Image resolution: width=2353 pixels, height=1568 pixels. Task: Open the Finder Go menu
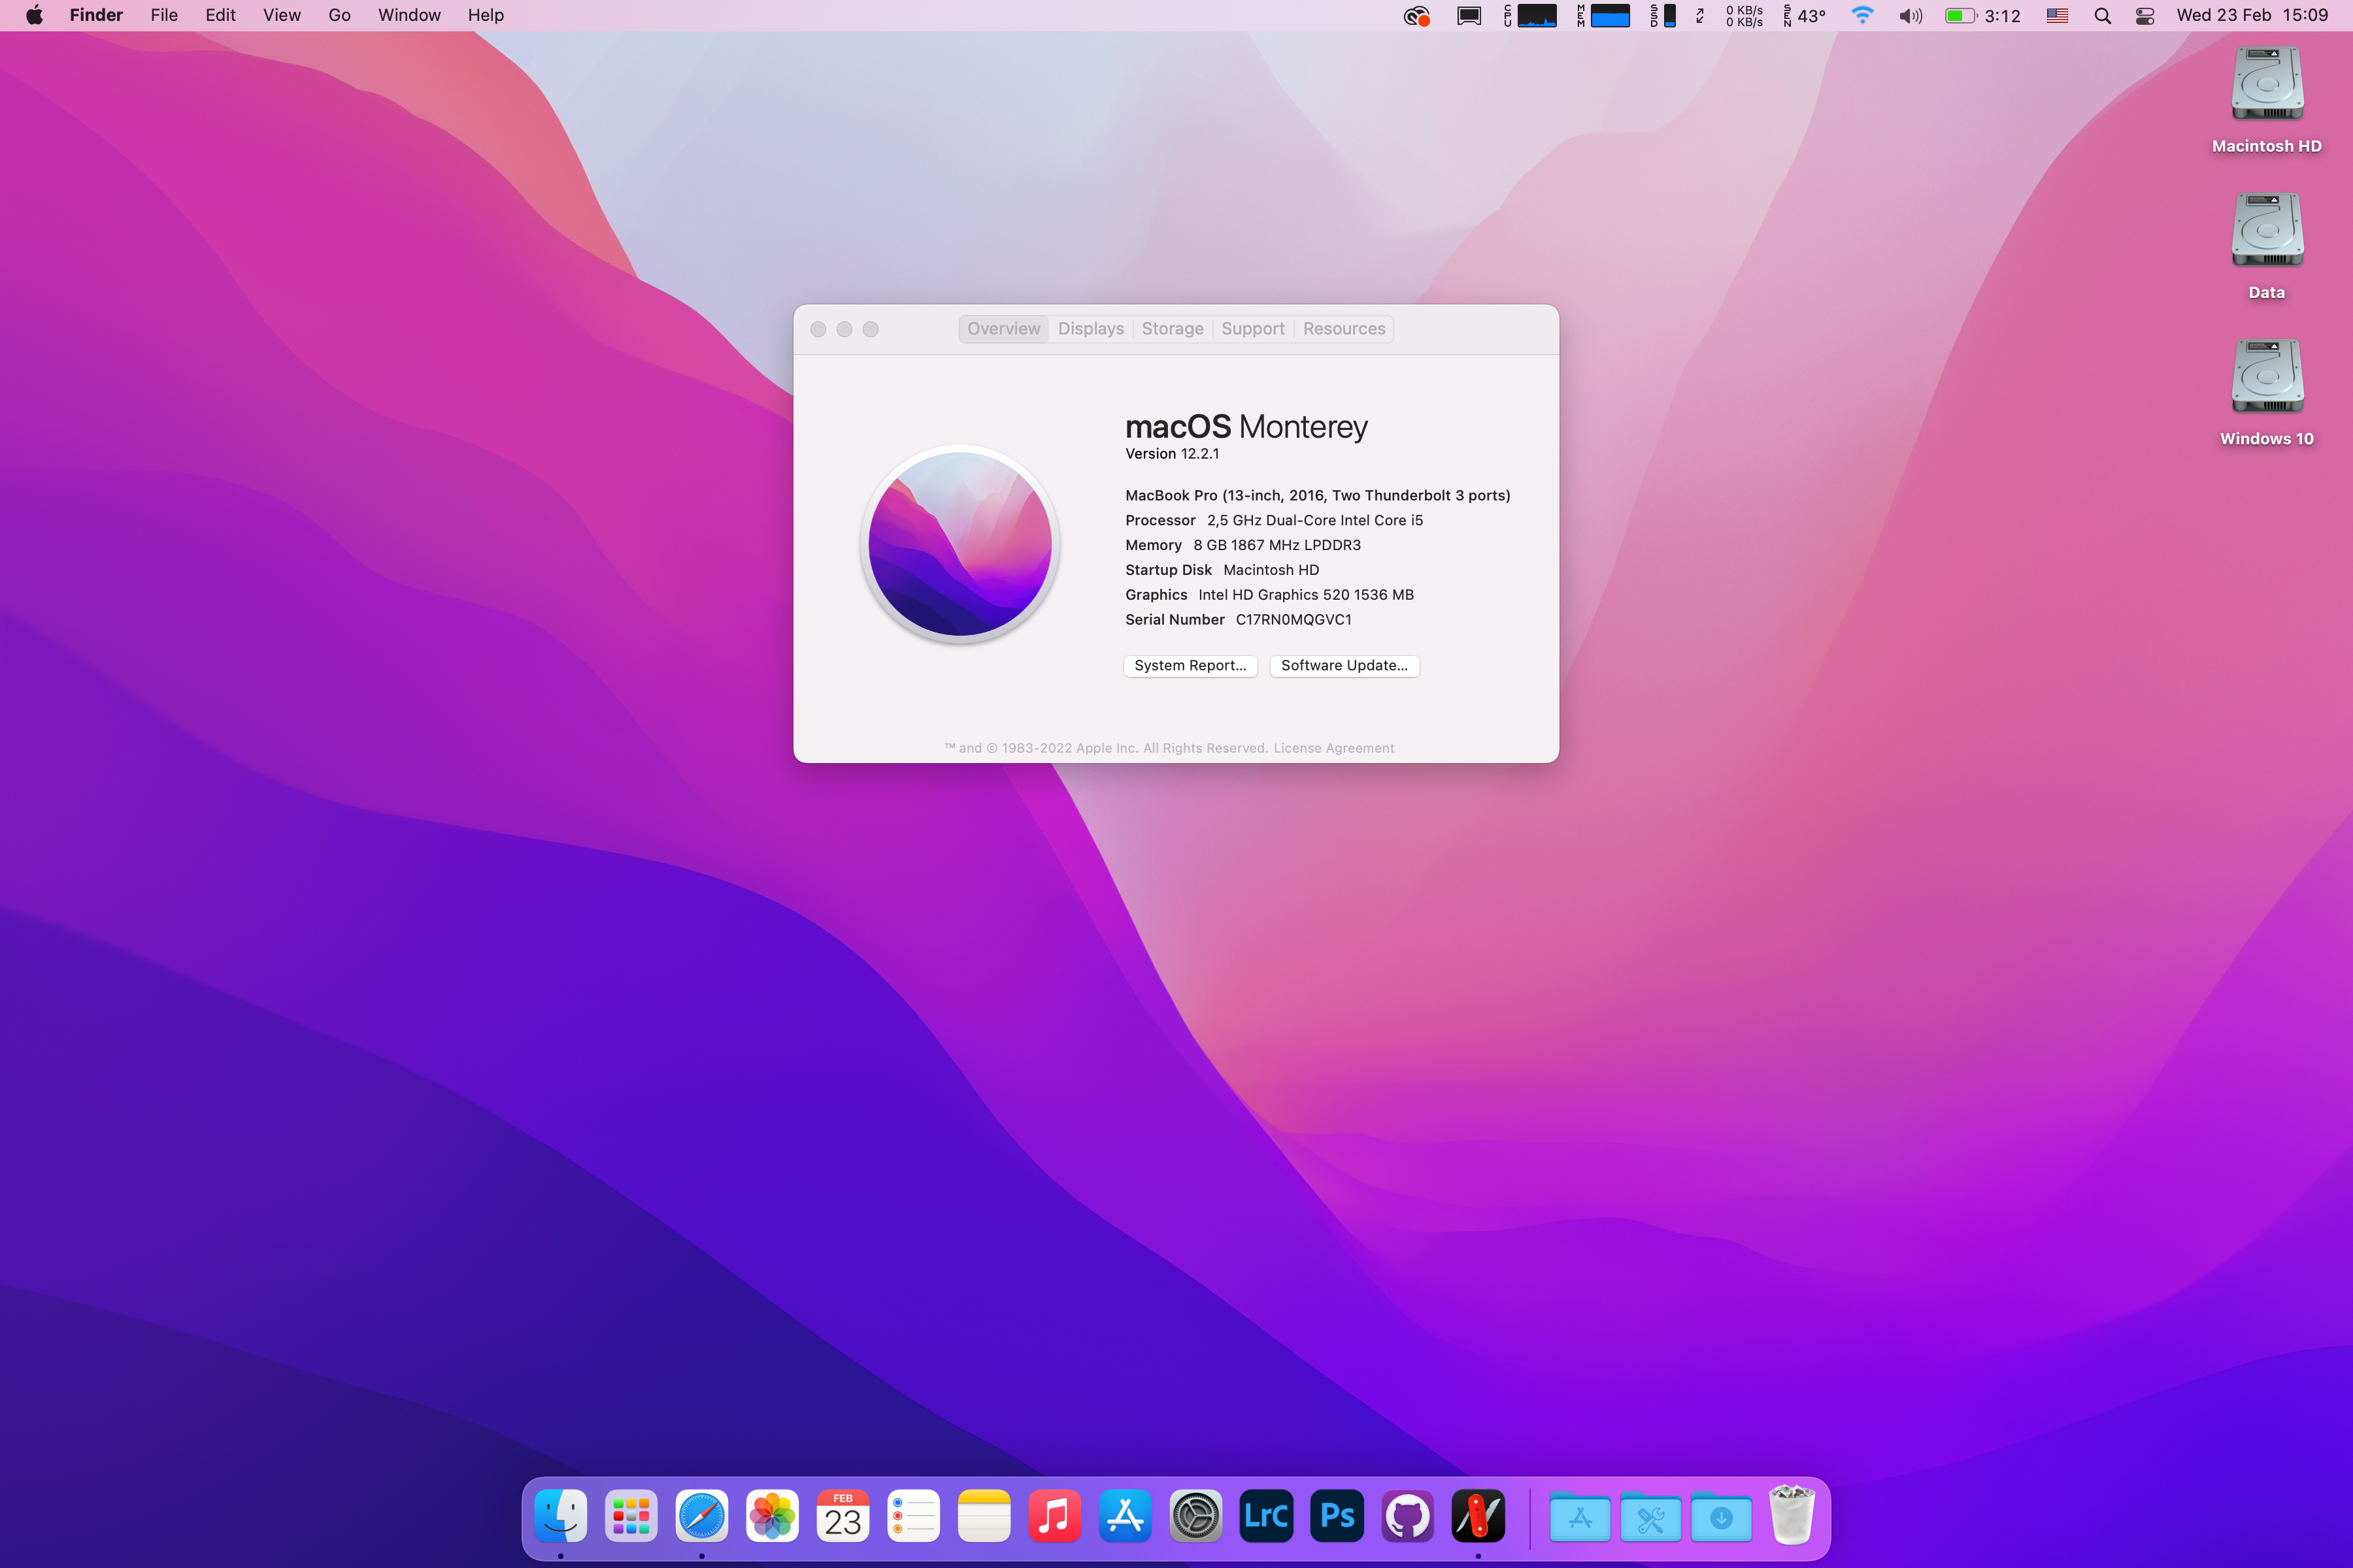point(339,15)
